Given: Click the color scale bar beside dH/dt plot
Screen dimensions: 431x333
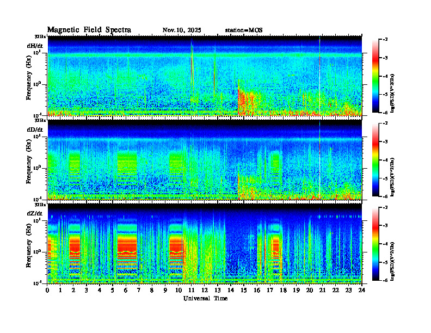Looking at the screenshot, I should pyautogui.click(x=375, y=76).
